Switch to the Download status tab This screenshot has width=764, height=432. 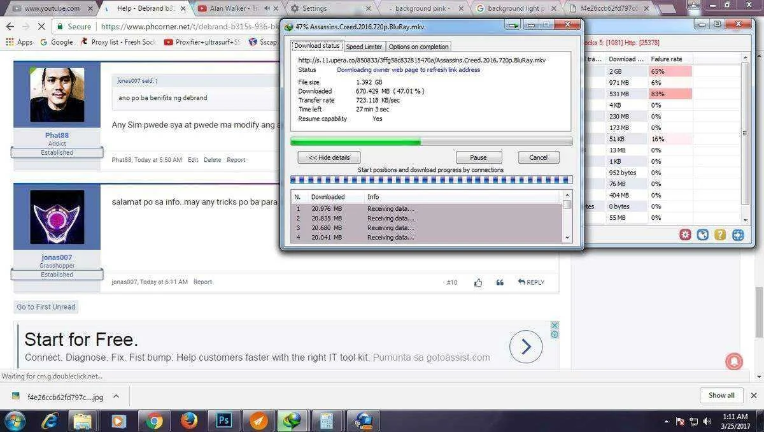[x=317, y=46]
